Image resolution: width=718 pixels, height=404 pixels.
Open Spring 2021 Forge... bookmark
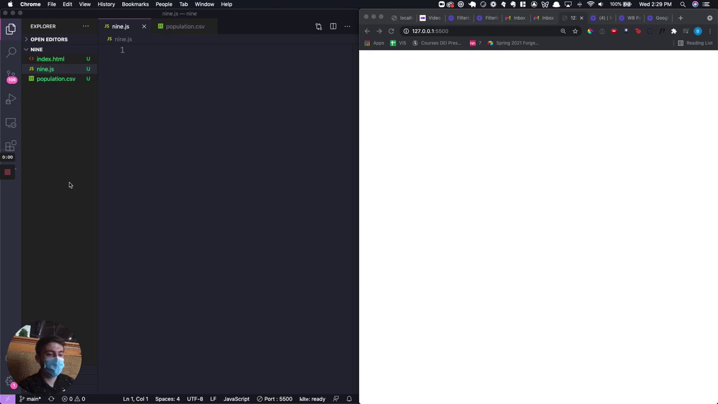coord(513,43)
